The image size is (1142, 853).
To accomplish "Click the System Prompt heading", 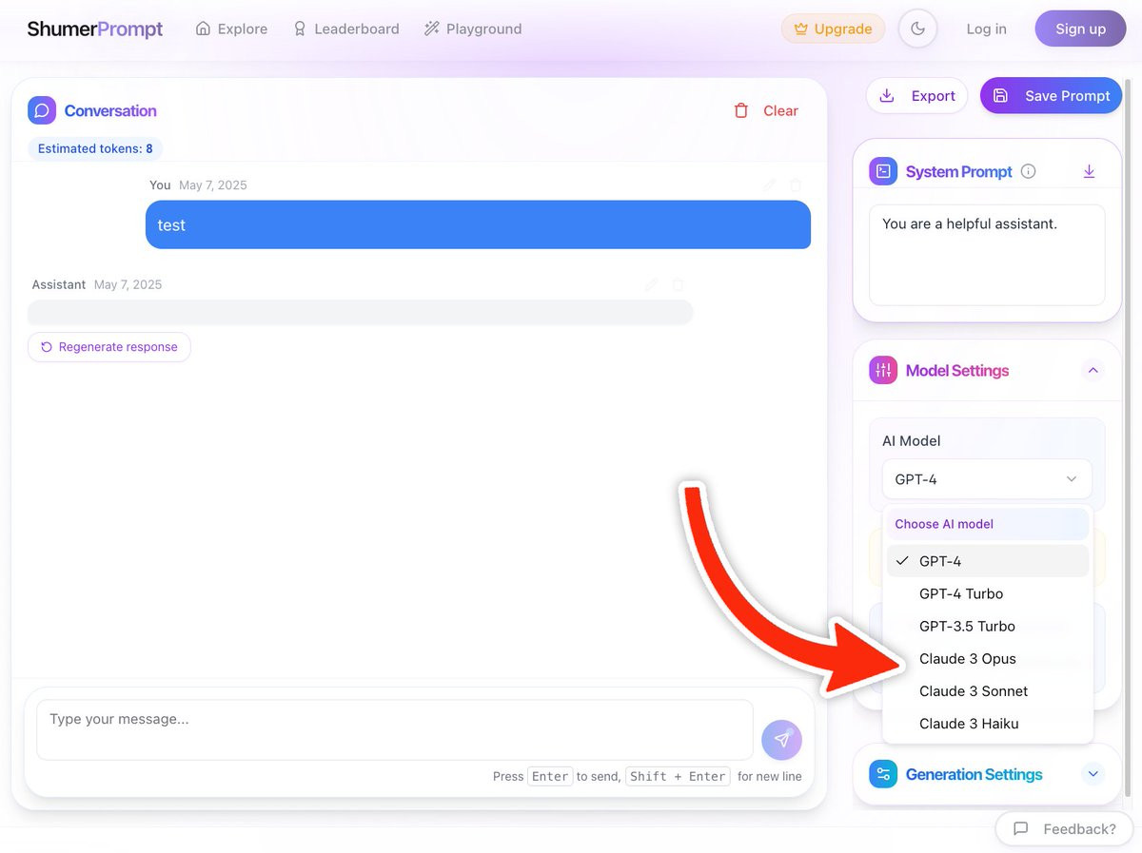I will point(958,171).
